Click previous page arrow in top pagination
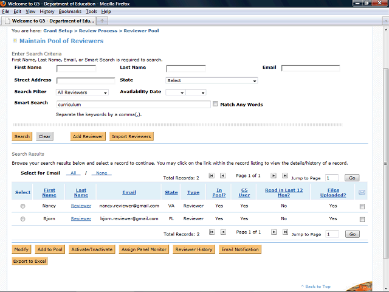This screenshot has width=389, height=292. click(222, 175)
